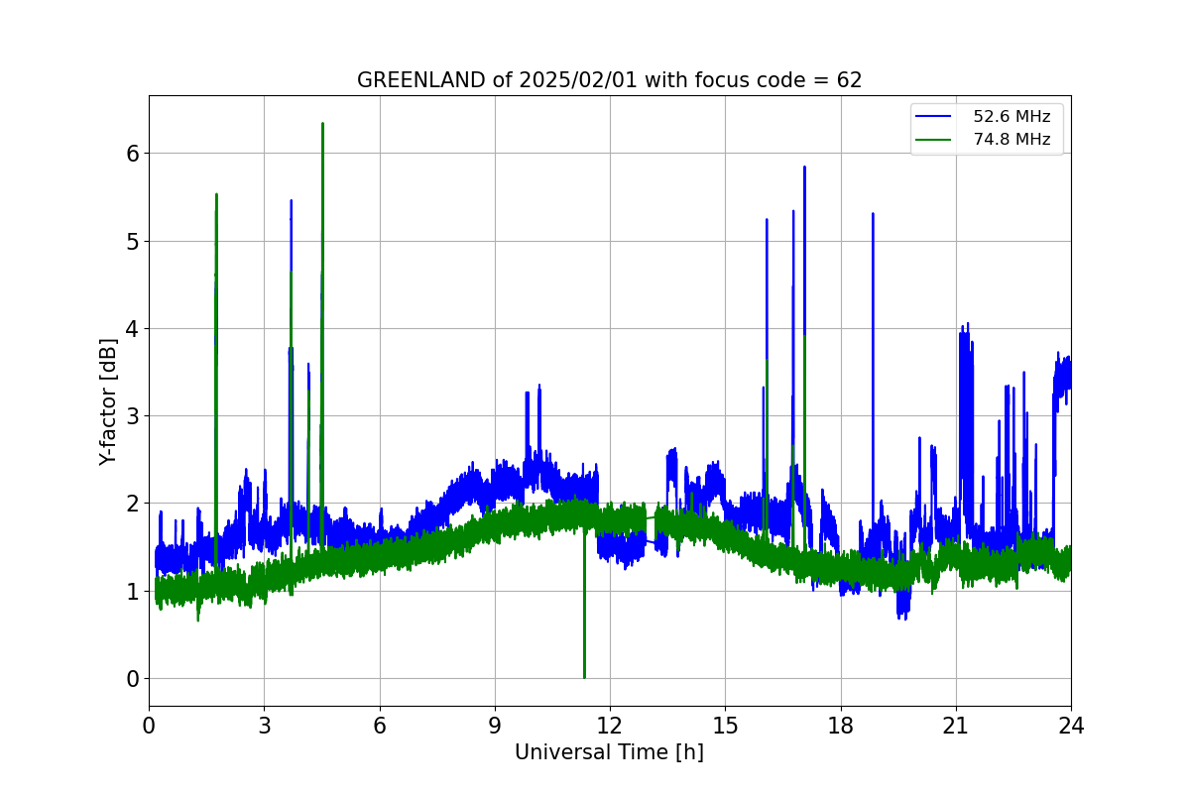Viewport: 1190px width, 793px height.
Task: Click x-axis tick label 9
Action: 495,726
